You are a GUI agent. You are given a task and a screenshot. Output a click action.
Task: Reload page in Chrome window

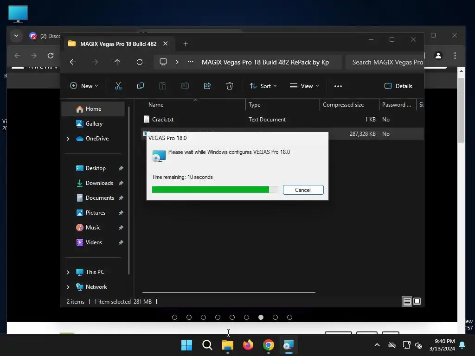(51, 56)
